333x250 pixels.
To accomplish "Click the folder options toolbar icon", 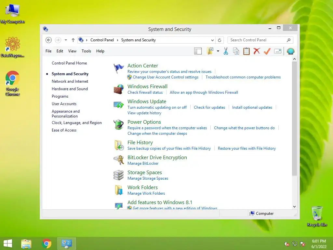I will coord(210,51).
